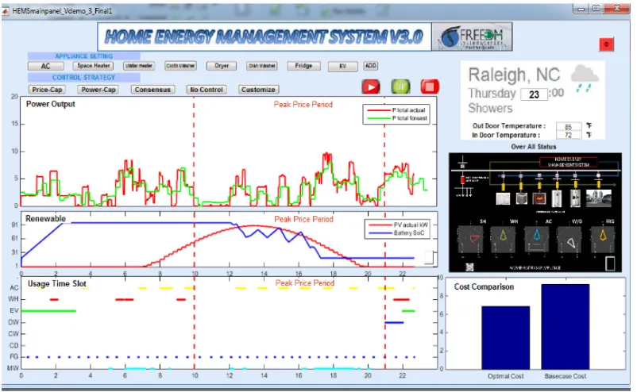This screenshot has height=392, width=637.
Task: Click the CONTROL STRATEGY header label
Action: point(83,77)
